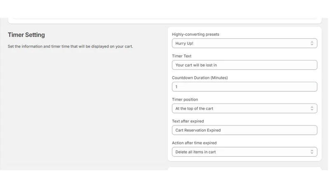Click the partially visible card below timer settings
The image size is (330, 185).
245,169
